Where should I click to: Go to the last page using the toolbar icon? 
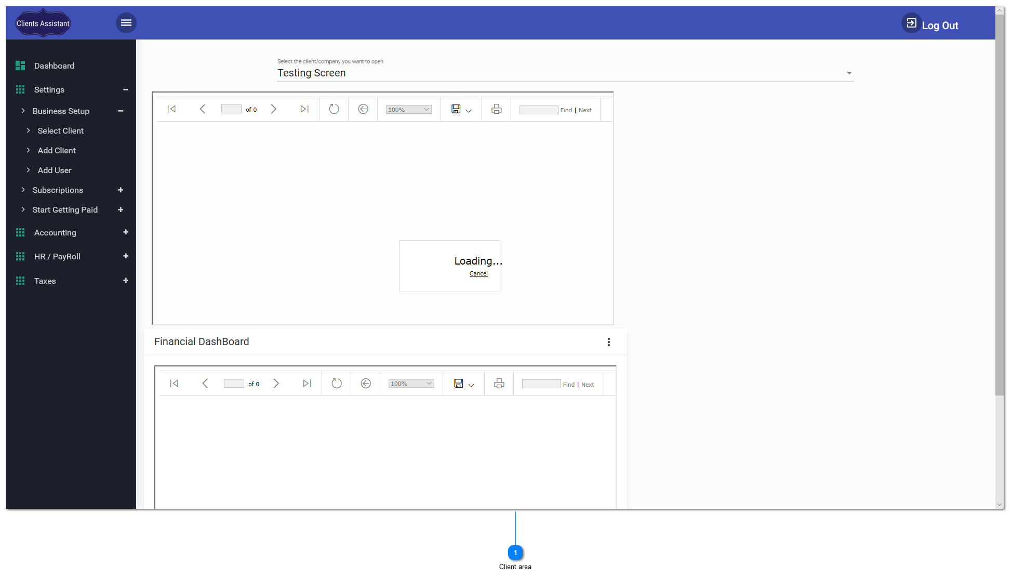click(304, 109)
